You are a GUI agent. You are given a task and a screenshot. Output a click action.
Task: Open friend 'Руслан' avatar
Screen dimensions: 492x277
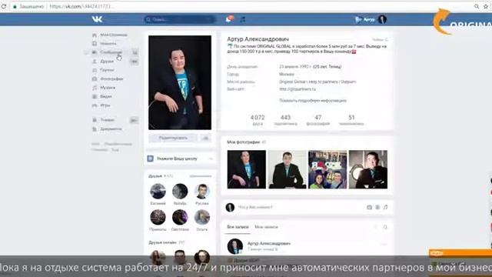pos(201,192)
